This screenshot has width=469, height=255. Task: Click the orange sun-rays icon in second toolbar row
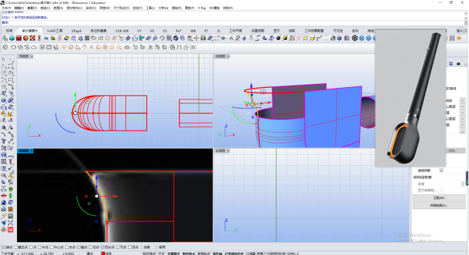(112, 47)
